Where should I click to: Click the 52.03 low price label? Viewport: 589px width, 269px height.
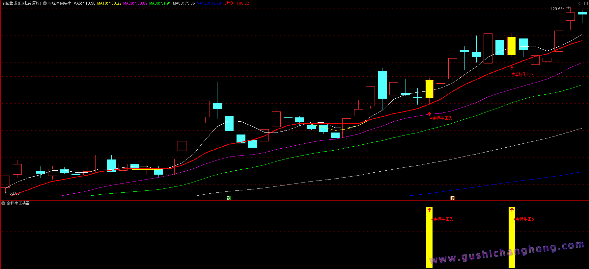[14, 193]
